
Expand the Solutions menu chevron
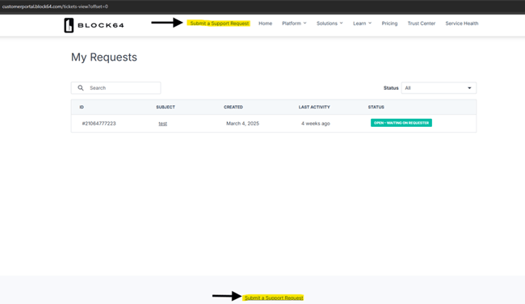click(x=341, y=23)
